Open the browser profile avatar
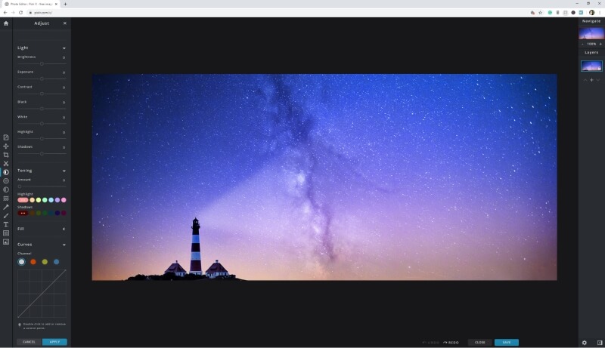The width and height of the screenshot is (605, 348). (591, 12)
